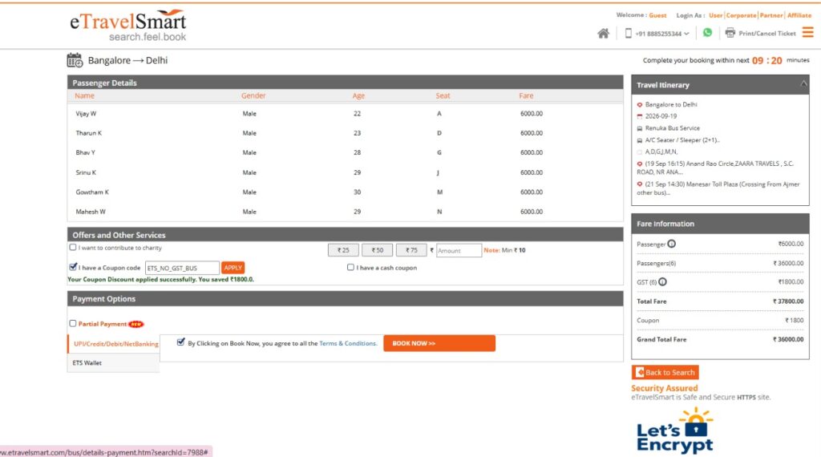Image resolution: width=821 pixels, height=457 pixels.
Task: Select ETS Wallet payment tab
Action: click(x=114, y=362)
